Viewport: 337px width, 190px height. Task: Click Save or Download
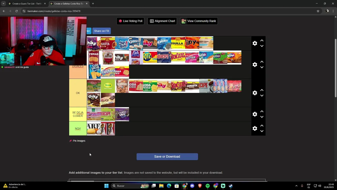[167, 156]
